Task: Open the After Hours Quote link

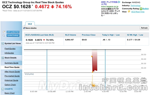Action: pos(12,72)
